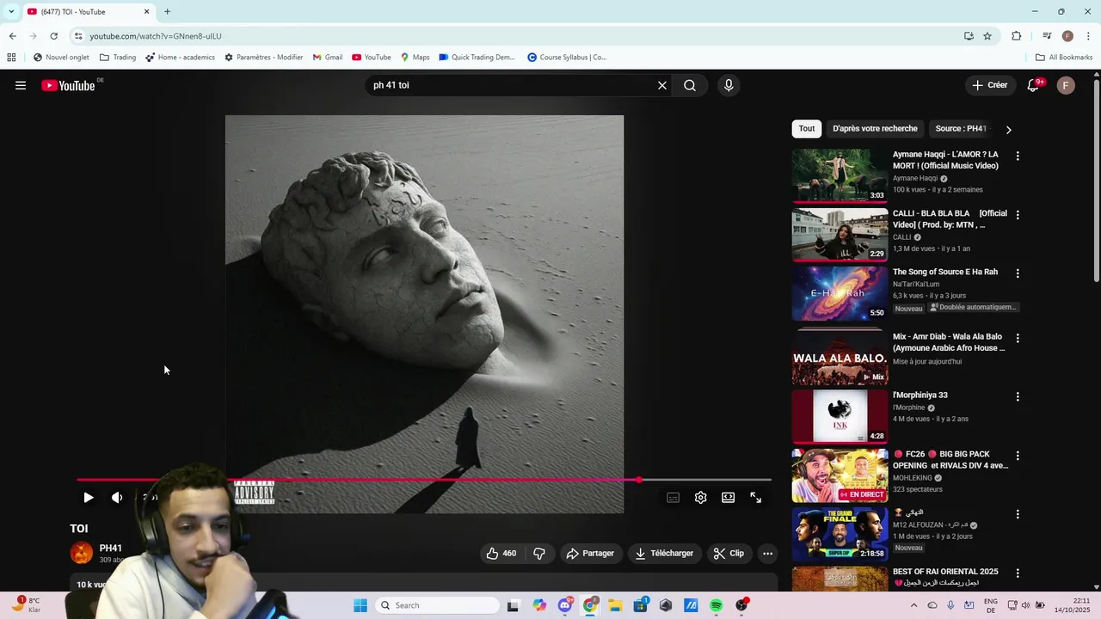
Task: Open options for Amr Diab mix
Action: click(x=1018, y=338)
